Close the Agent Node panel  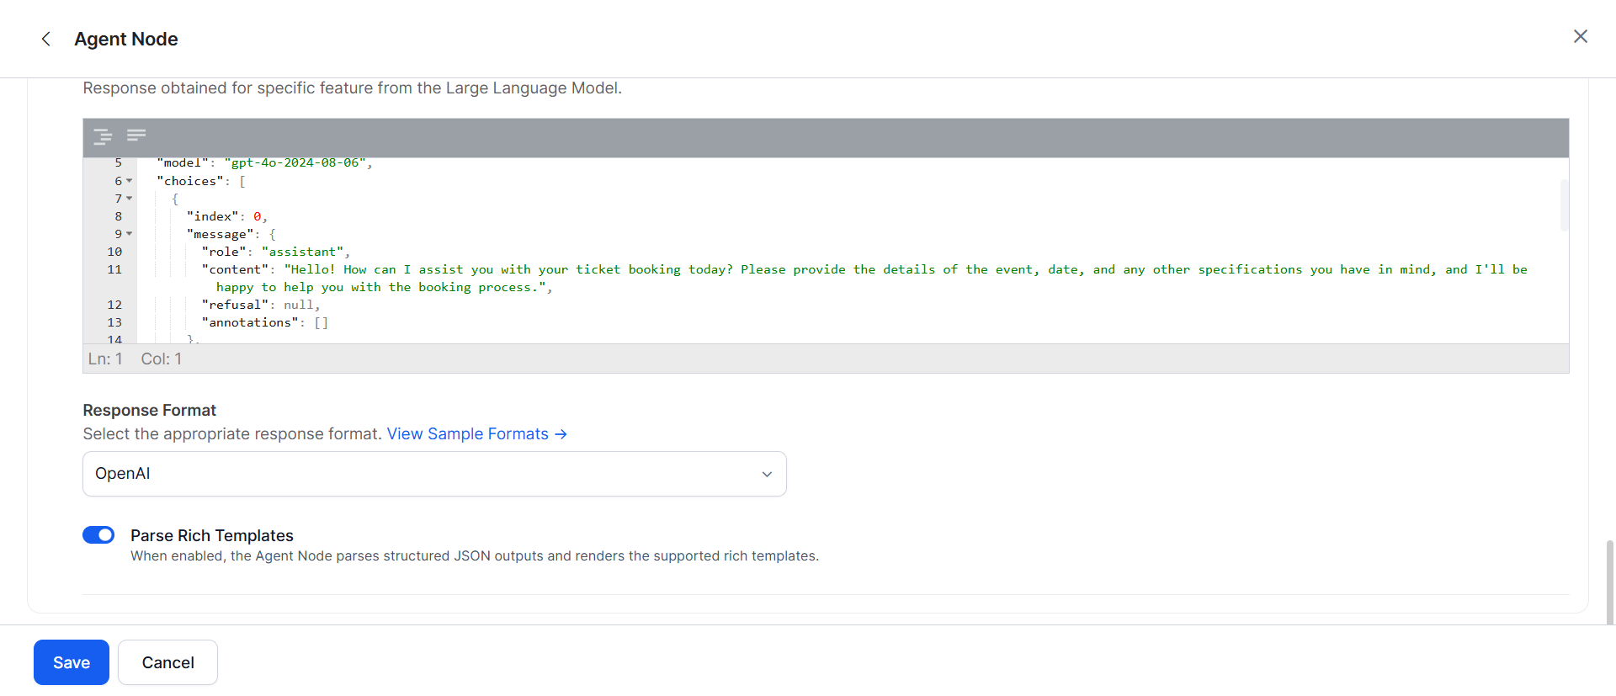click(1580, 36)
